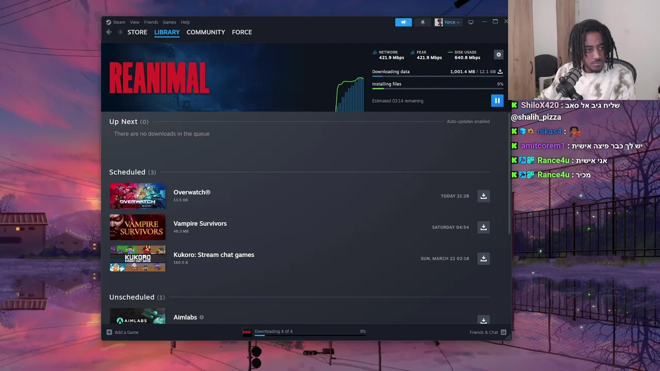Click the bottom 9% download progress bar

pos(310,335)
